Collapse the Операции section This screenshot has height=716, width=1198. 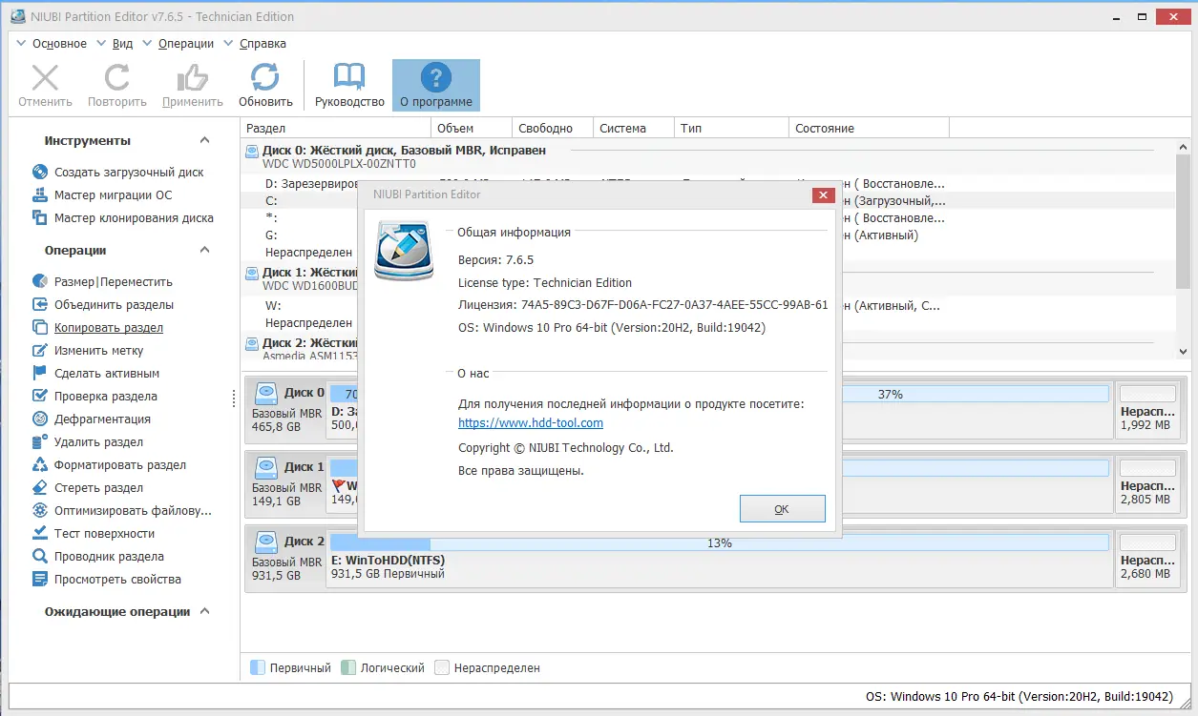tap(202, 250)
